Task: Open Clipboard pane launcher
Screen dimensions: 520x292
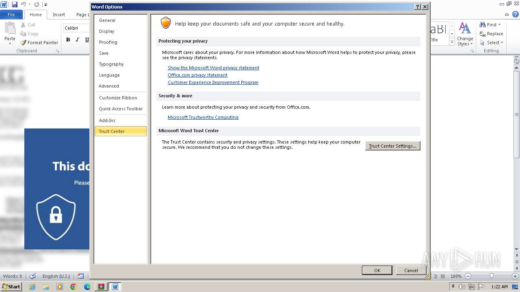Action: coord(57,51)
